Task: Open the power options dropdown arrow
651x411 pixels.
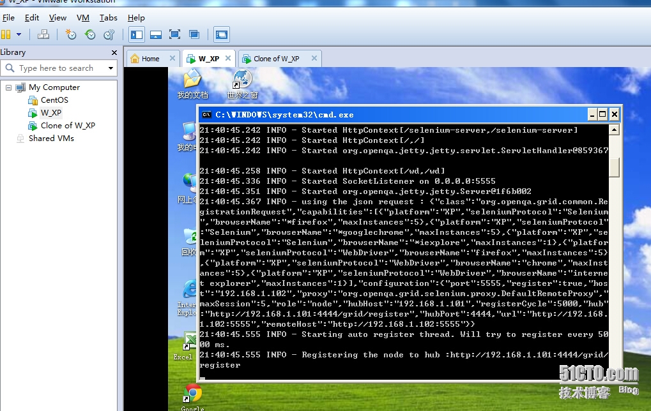Action: coord(19,34)
